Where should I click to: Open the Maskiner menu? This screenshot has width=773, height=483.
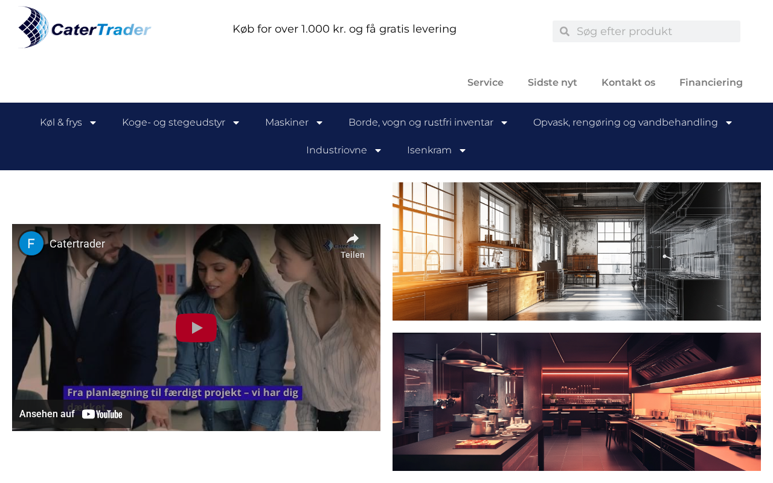287,123
